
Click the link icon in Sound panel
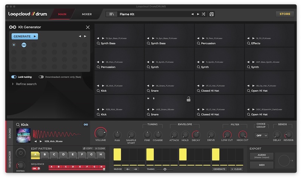[x=86, y=125]
